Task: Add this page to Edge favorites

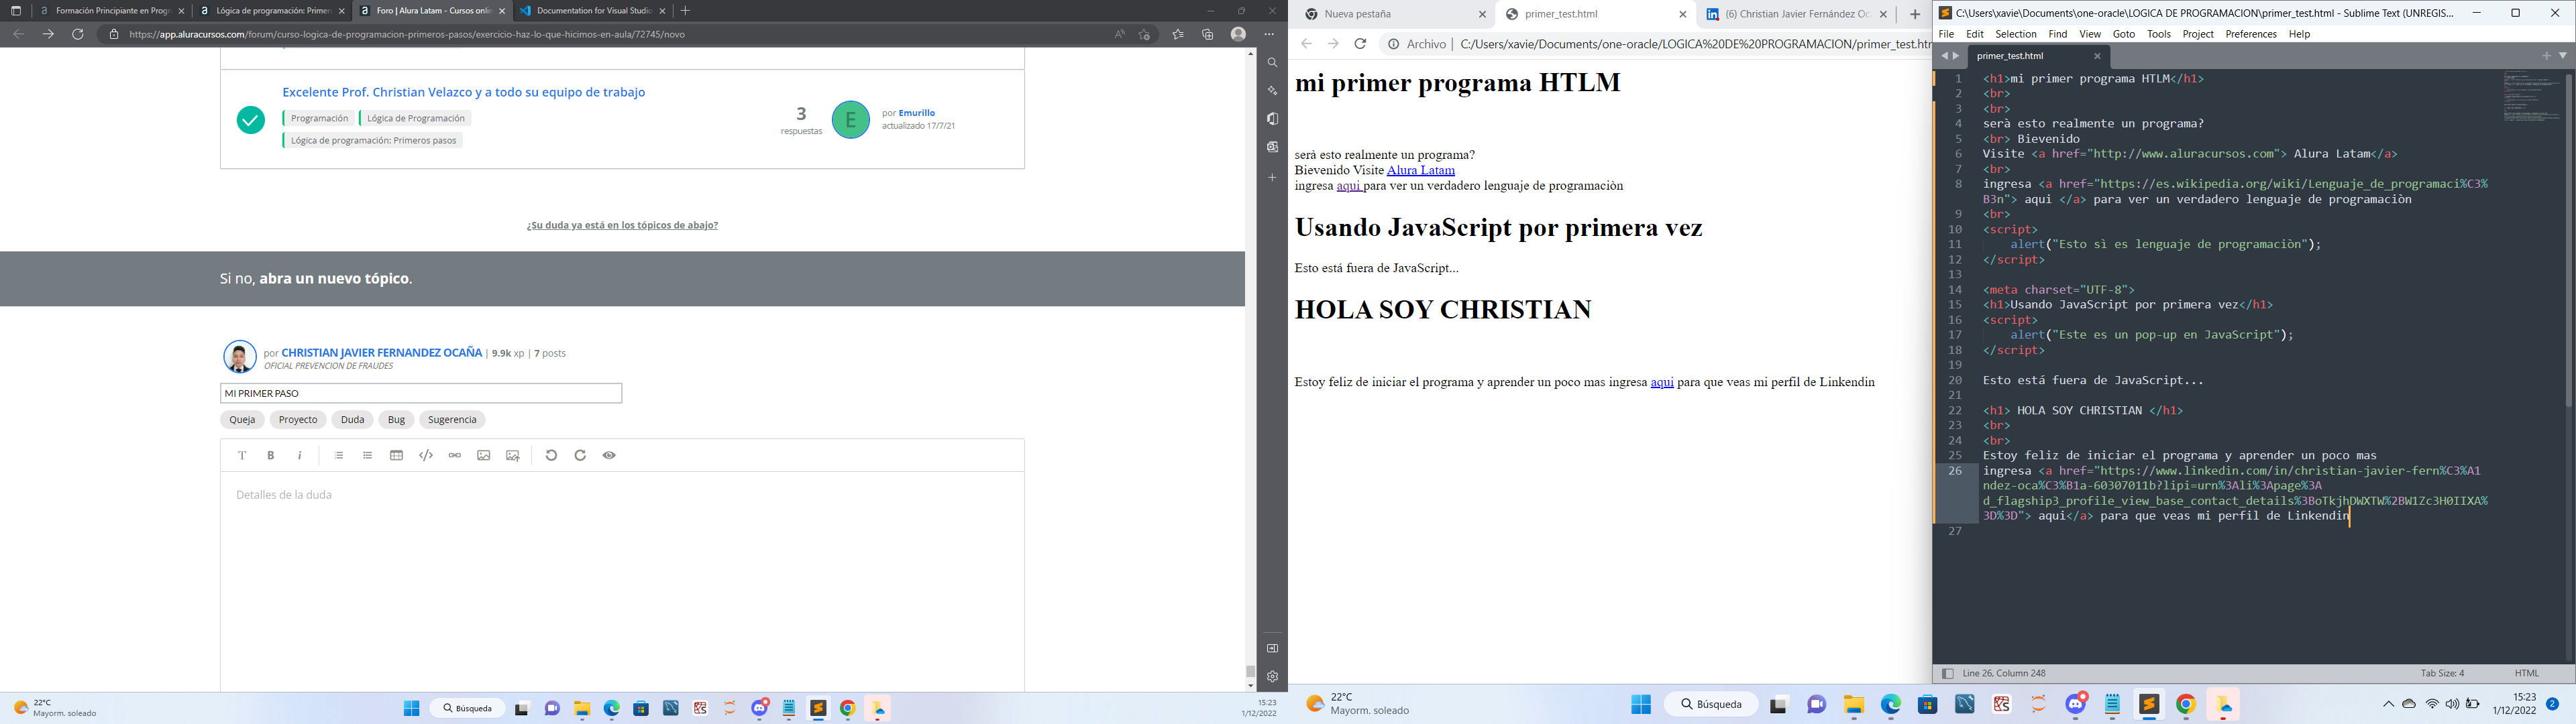Action: [1144, 34]
